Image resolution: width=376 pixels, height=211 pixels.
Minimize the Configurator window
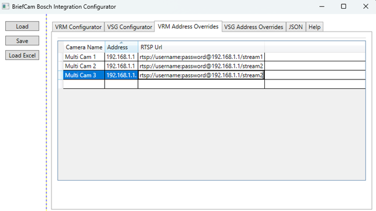pos(322,6)
